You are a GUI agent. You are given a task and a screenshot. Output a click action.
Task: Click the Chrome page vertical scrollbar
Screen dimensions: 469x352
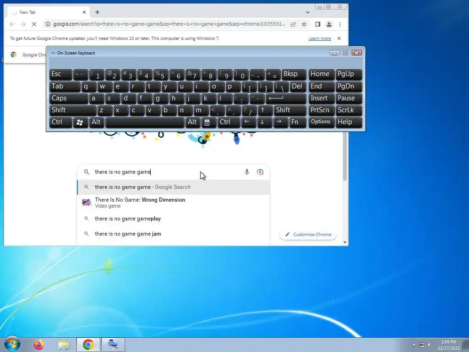(x=345, y=157)
